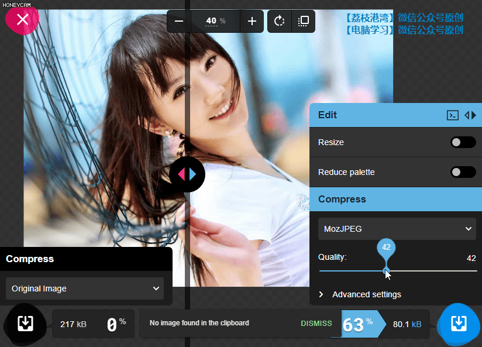The height and width of the screenshot is (347, 482).
Task: Open the MozJPEG codec dropdown
Action: [x=397, y=229]
